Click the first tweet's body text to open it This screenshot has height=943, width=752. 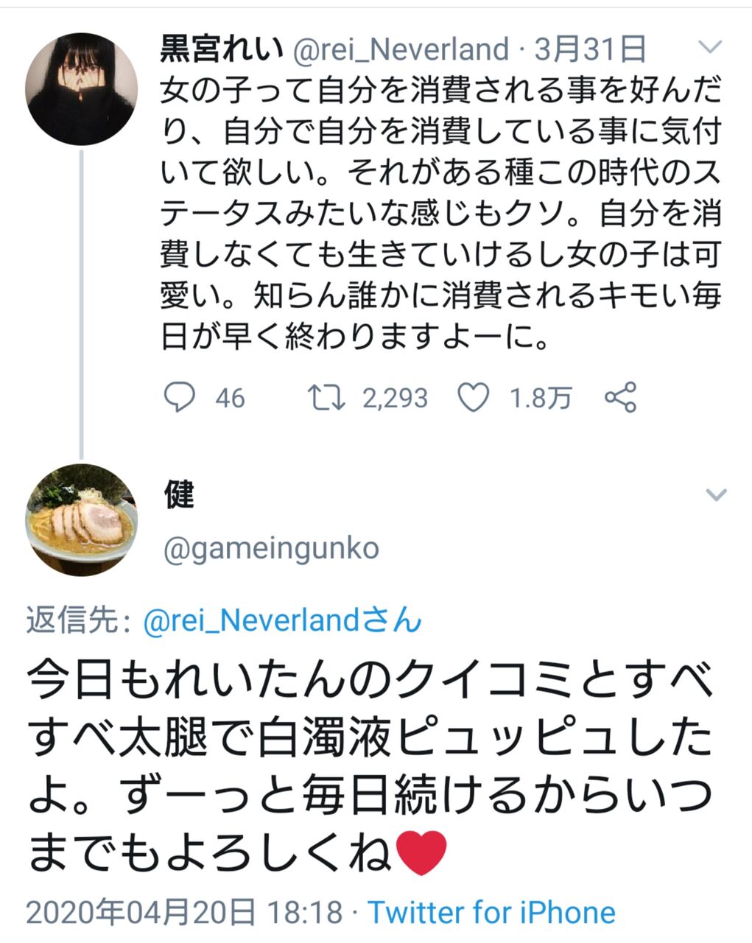pyautogui.click(x=439, y=214)
